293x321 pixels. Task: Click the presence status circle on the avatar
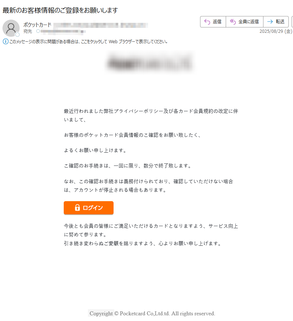[x=17, y=35]
